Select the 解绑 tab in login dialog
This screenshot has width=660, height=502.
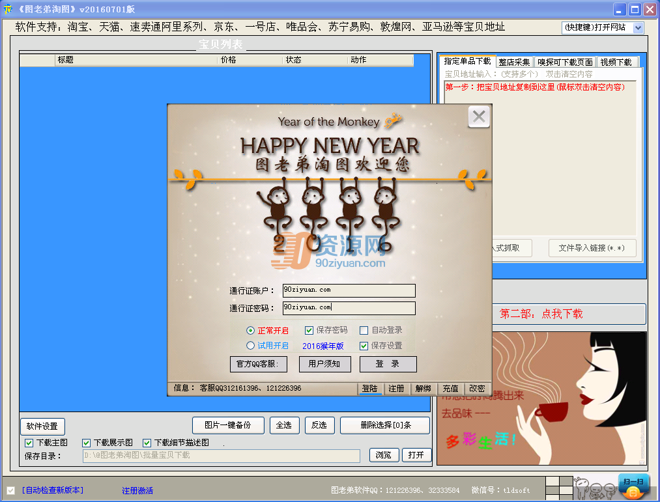(423, 389)
